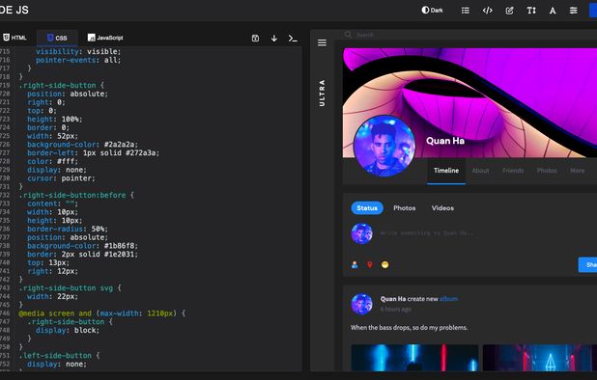Screen dimensions: 597x380
Task: Select Photos in the post composer
Action: tap(405, 208)
